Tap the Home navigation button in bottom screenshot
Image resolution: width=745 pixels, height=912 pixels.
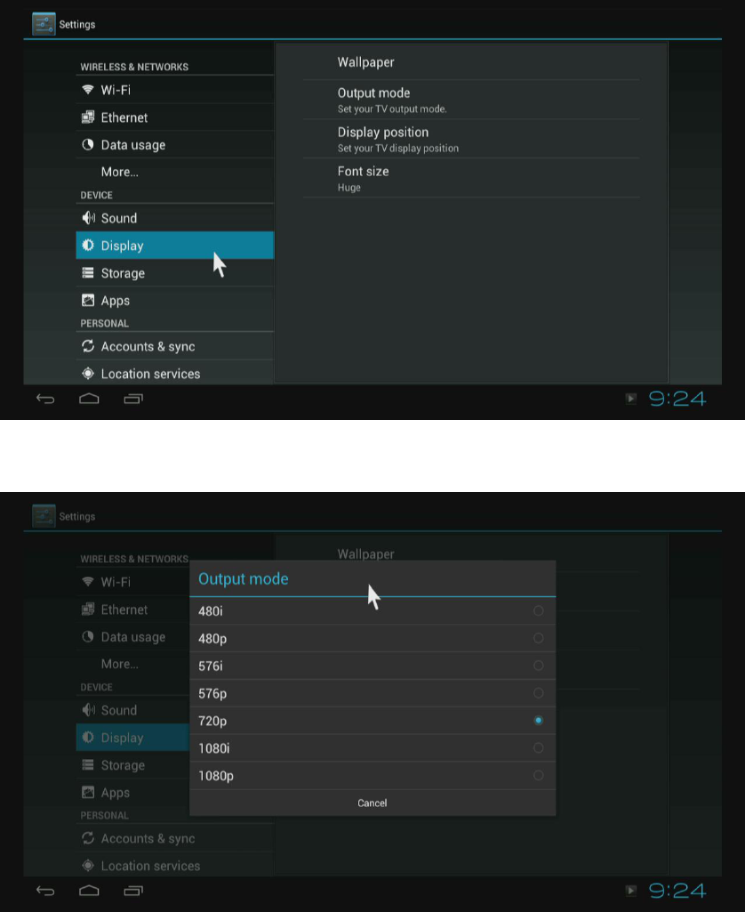89,891
